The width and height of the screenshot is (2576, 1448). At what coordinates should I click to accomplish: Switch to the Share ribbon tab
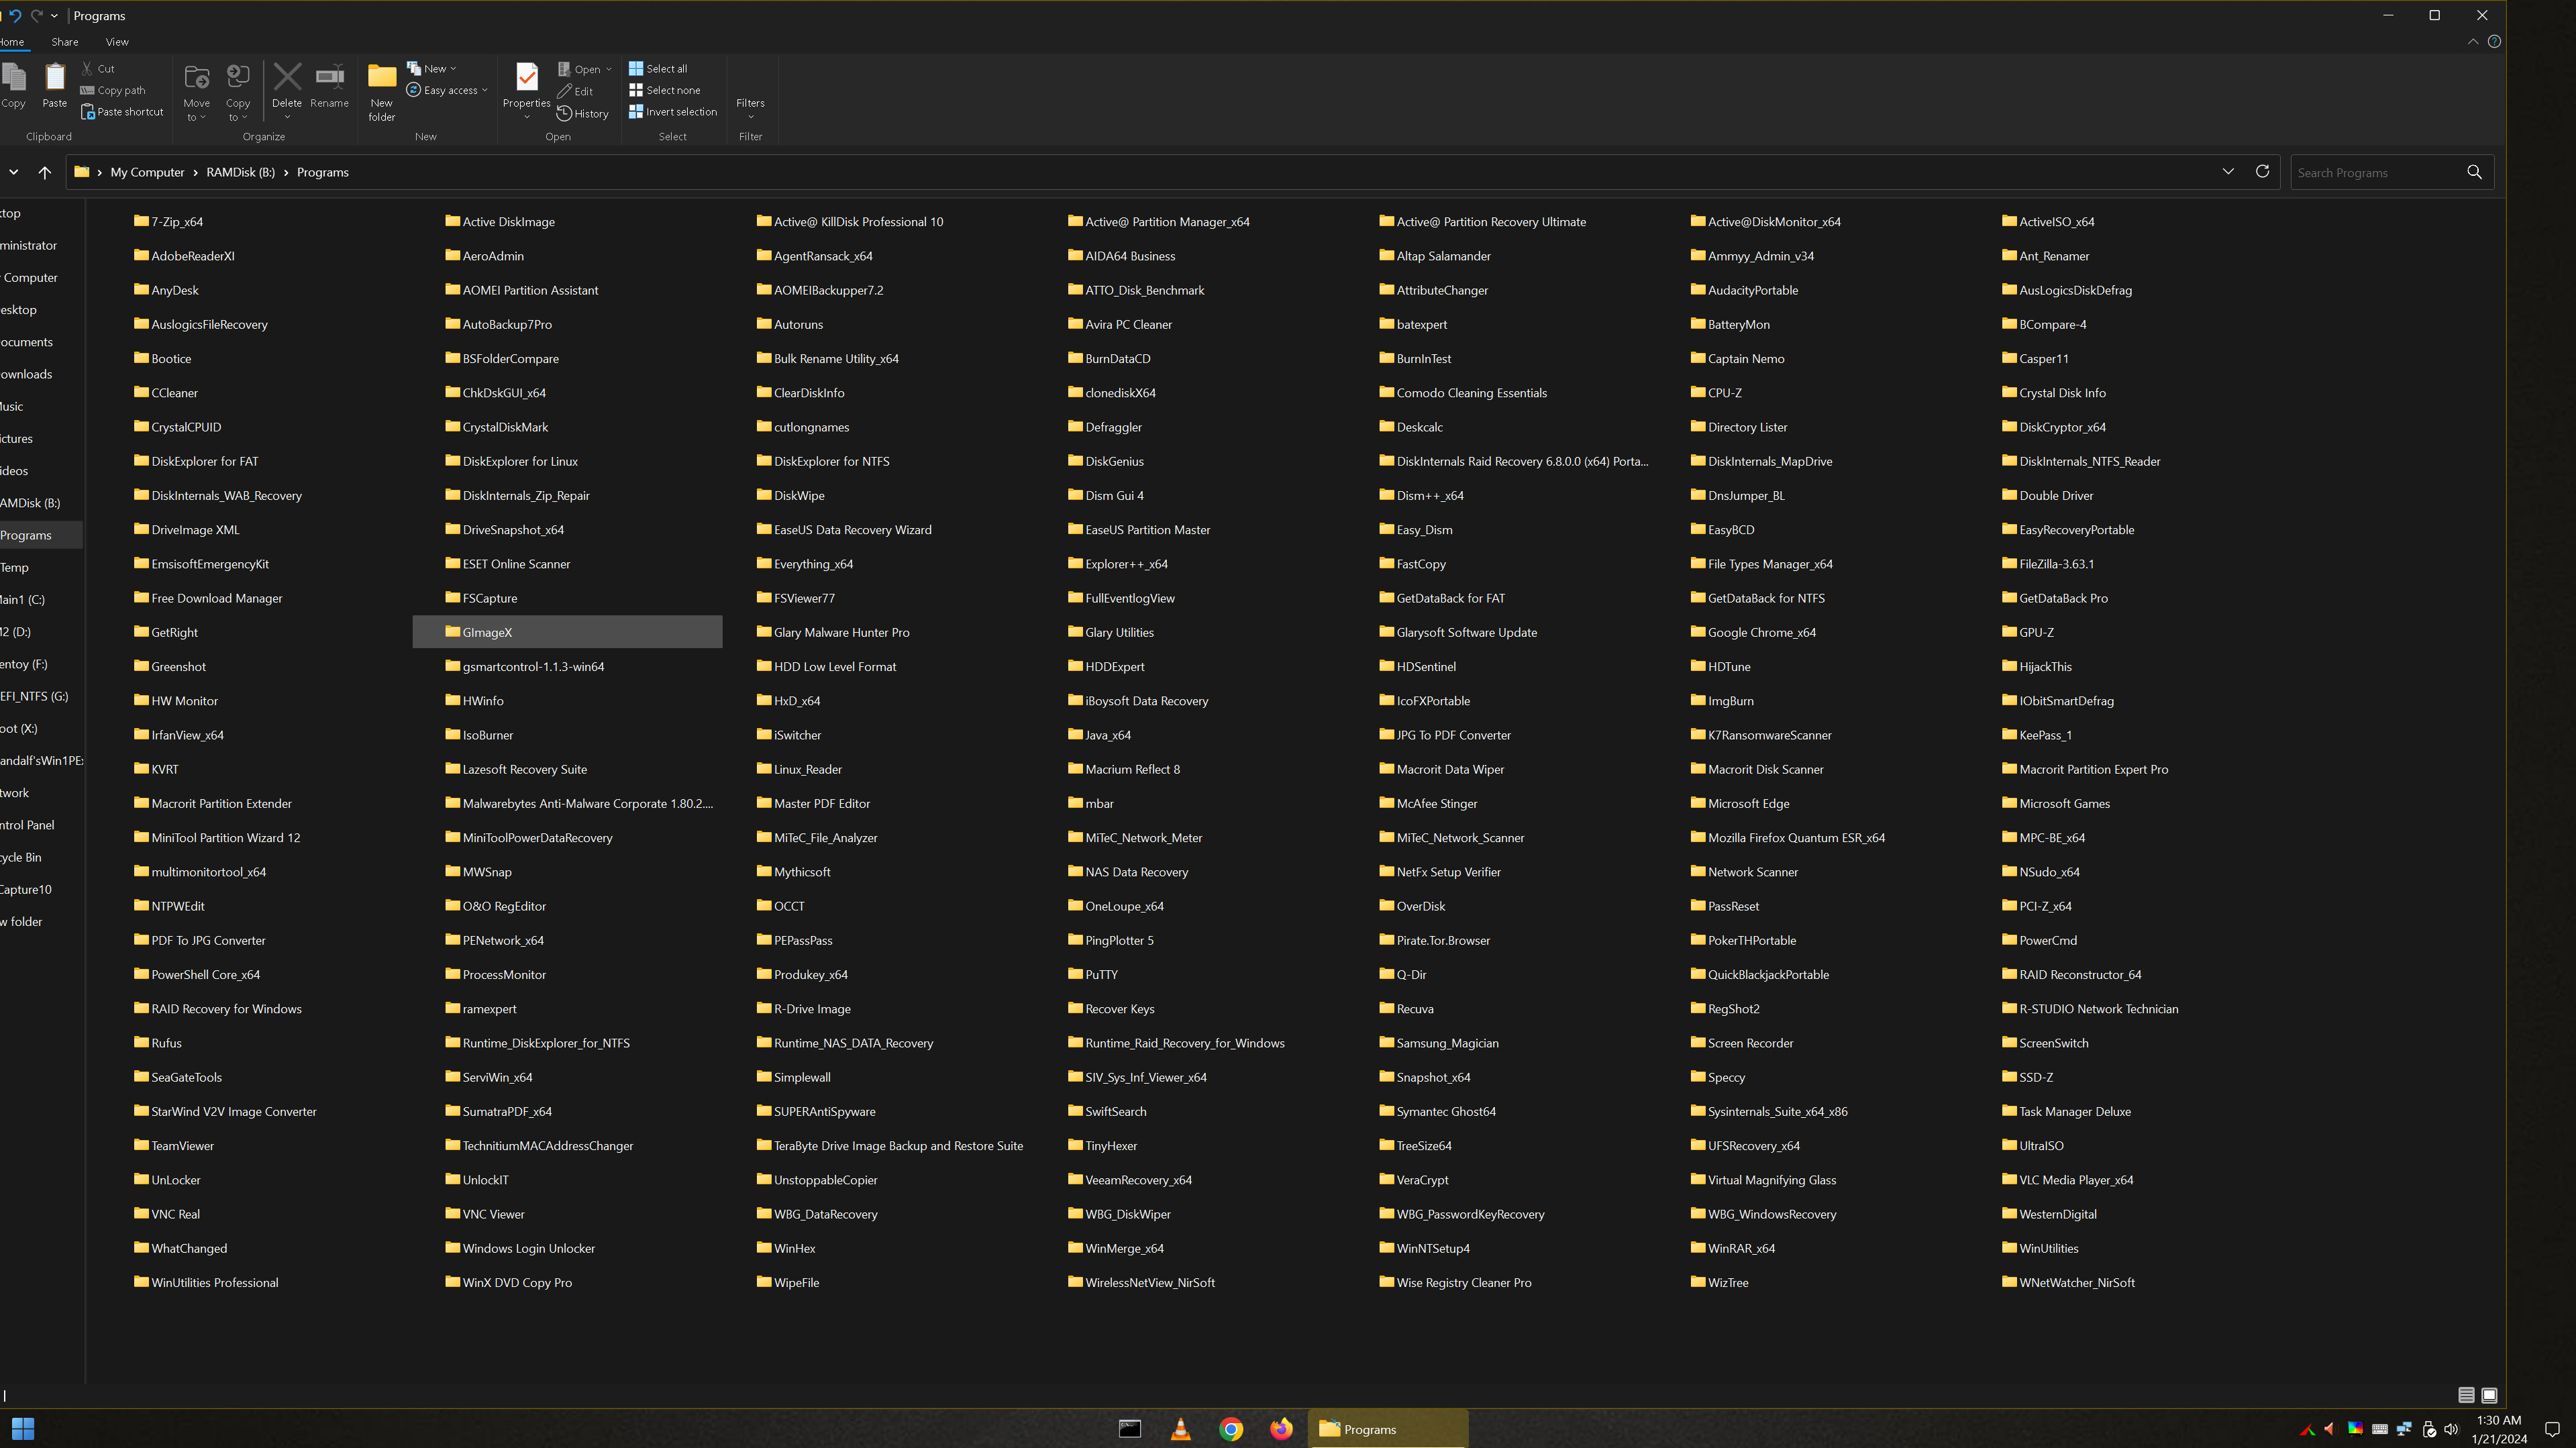pos(65,42)
